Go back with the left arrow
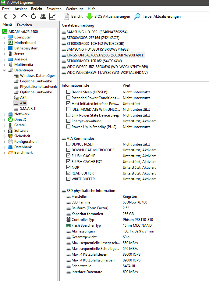Viewport: 209px width, 281px height. [x=5, y=16]
